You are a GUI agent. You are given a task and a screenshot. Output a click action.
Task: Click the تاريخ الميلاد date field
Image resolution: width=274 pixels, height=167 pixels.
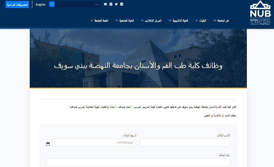pyautogui.click(x=94, y=143)
